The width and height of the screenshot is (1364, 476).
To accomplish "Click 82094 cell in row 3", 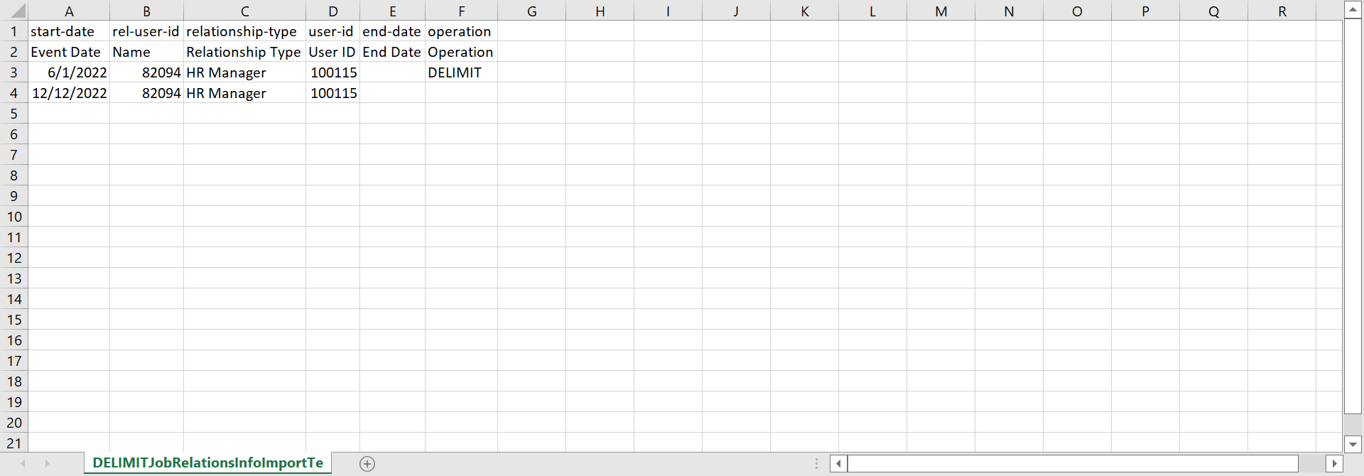I will tap(146, 72).
